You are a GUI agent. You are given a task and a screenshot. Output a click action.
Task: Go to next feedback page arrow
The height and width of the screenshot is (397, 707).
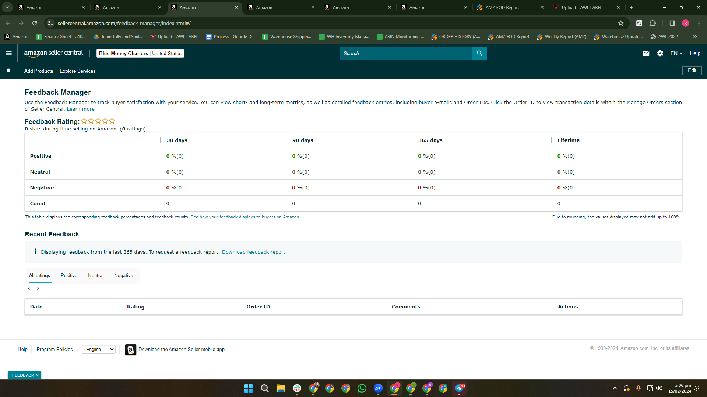(x=38, y=289)
